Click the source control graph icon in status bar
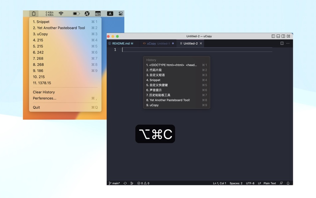 pos(132,183)
